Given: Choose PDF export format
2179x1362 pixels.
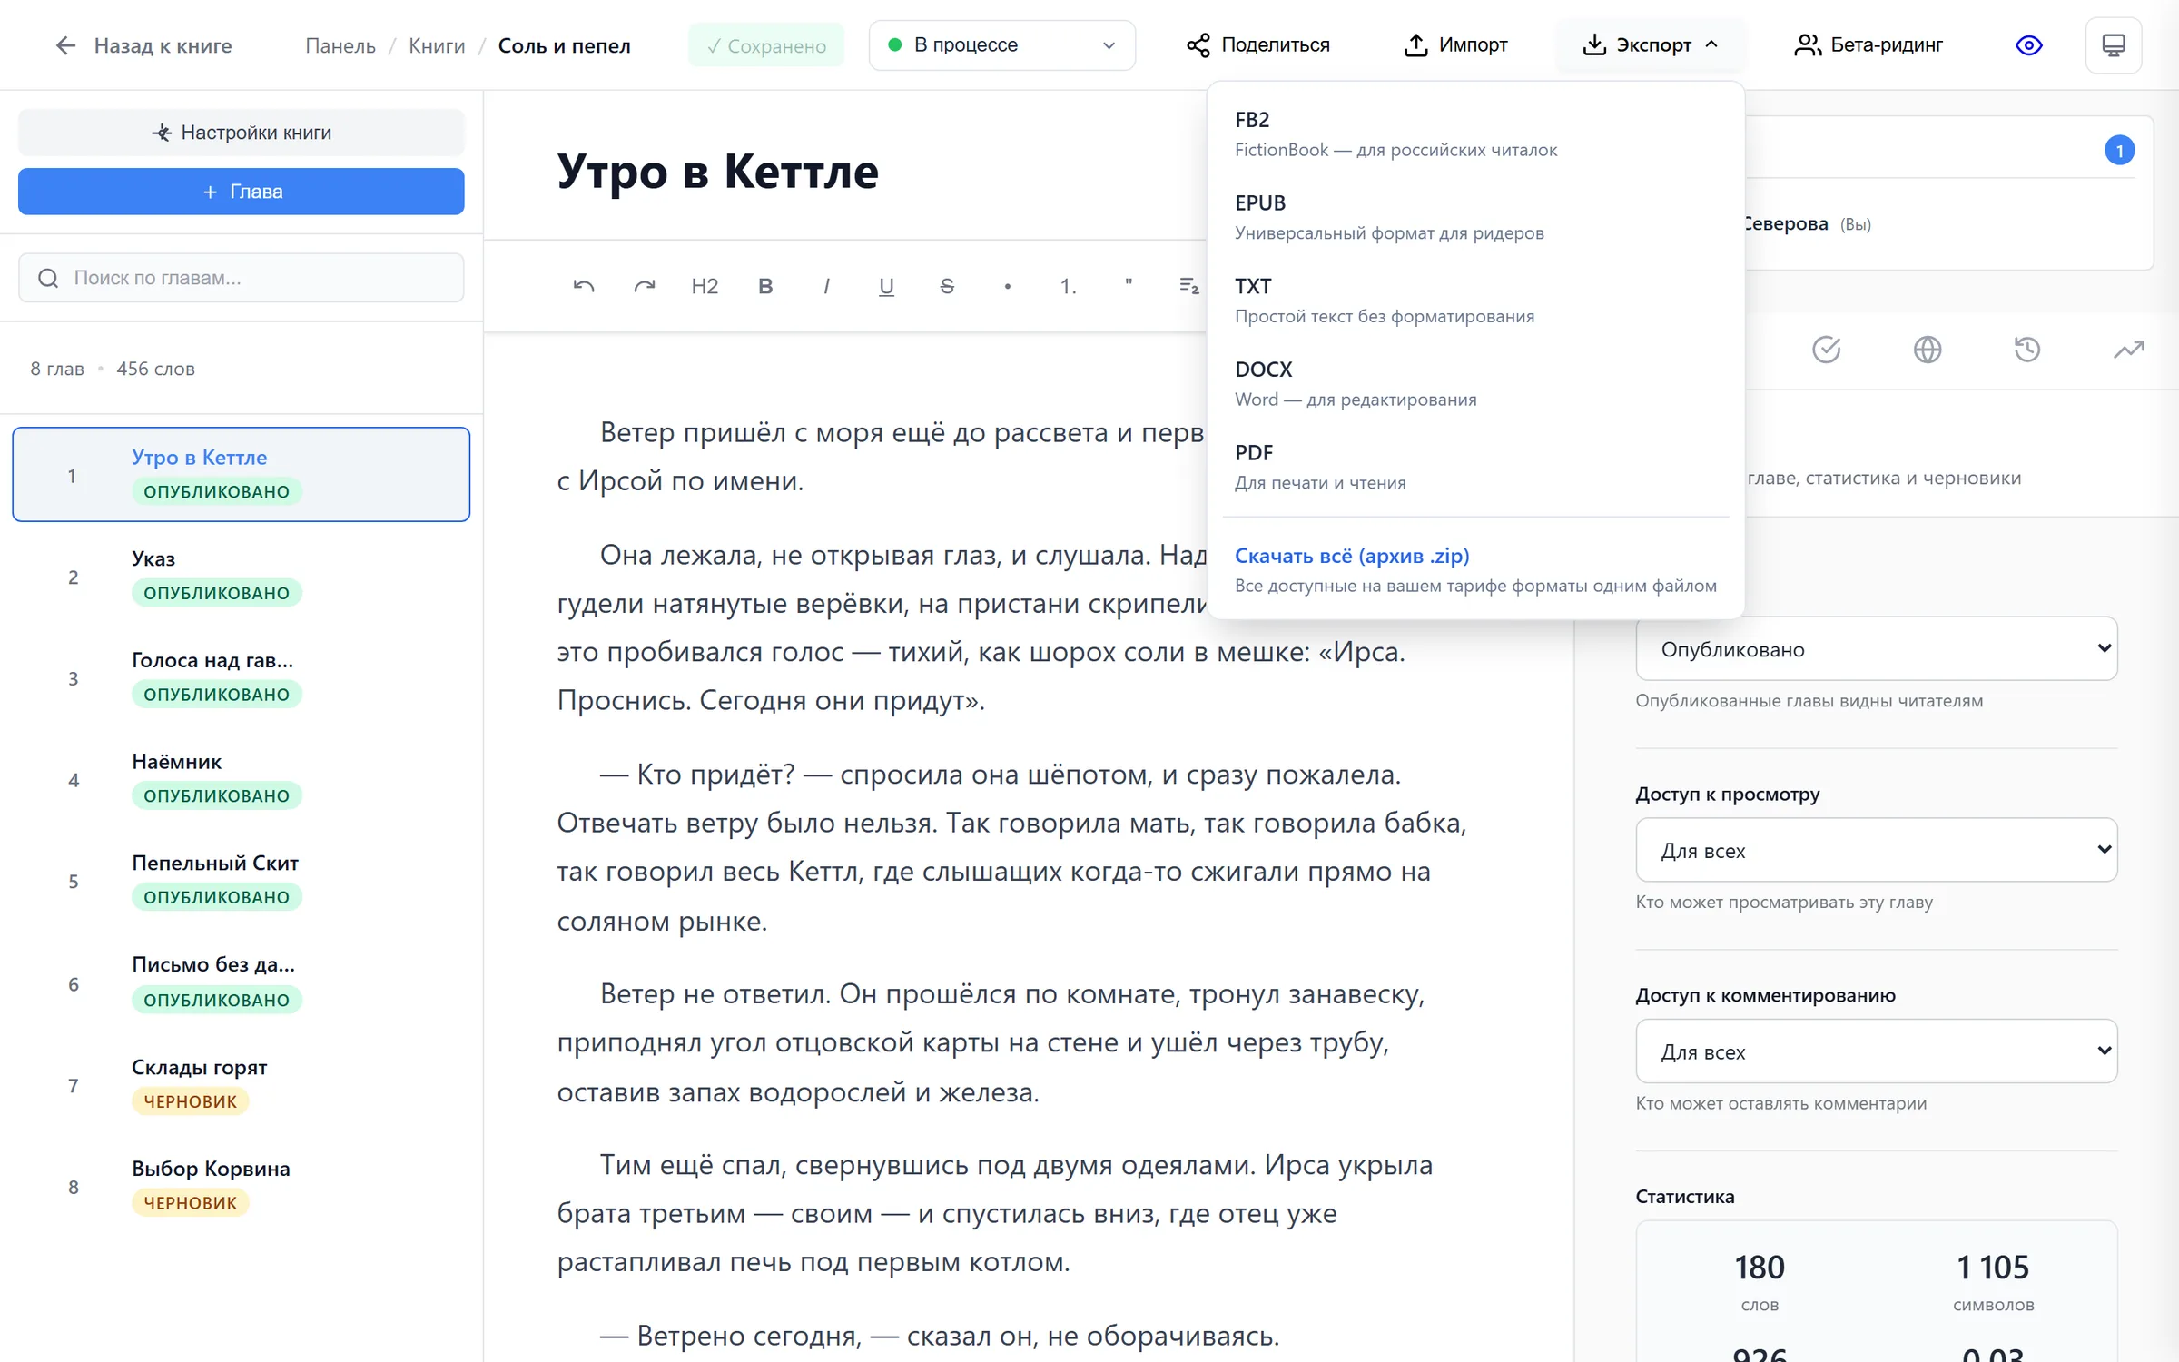Looking at the screenshot, I should pos(1475,468).
